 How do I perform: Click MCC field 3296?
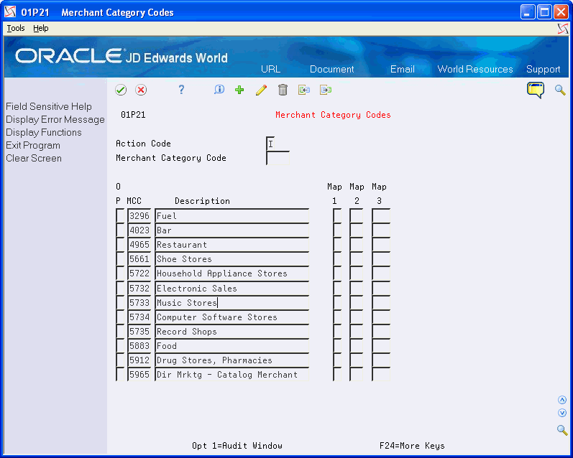pos(139,216)
